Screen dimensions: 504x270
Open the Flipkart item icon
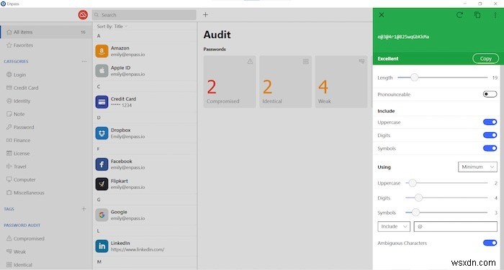click(x=102, y=184)
